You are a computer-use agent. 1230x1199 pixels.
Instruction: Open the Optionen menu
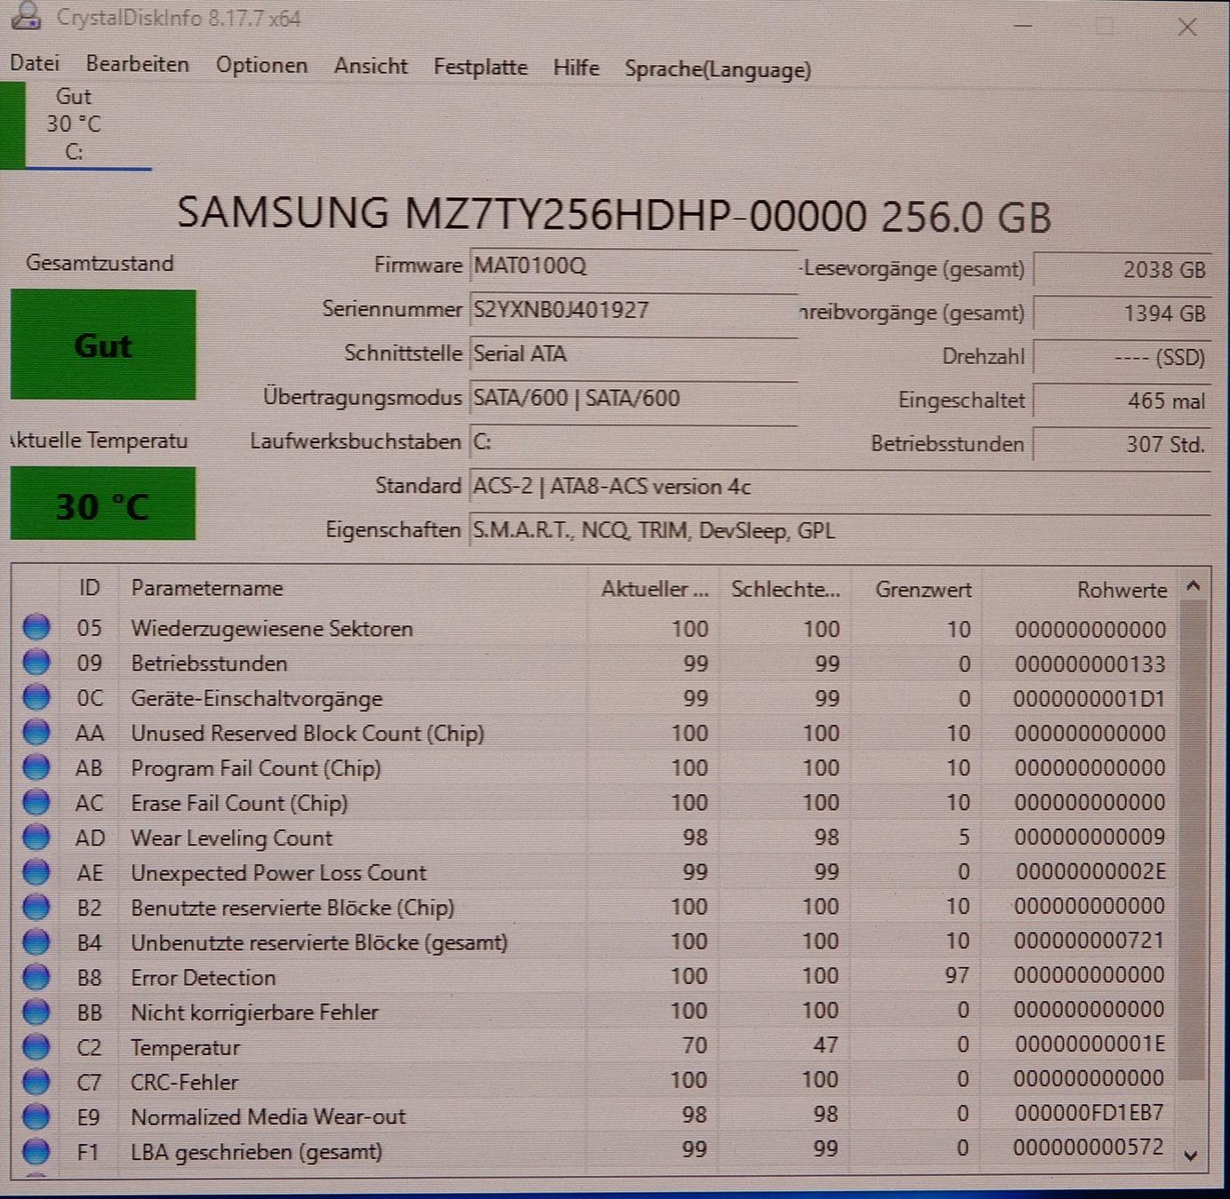pos(261,66)
